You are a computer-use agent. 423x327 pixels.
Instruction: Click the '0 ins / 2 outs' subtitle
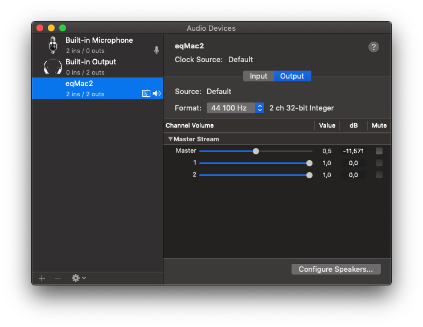tap(85, 72)
